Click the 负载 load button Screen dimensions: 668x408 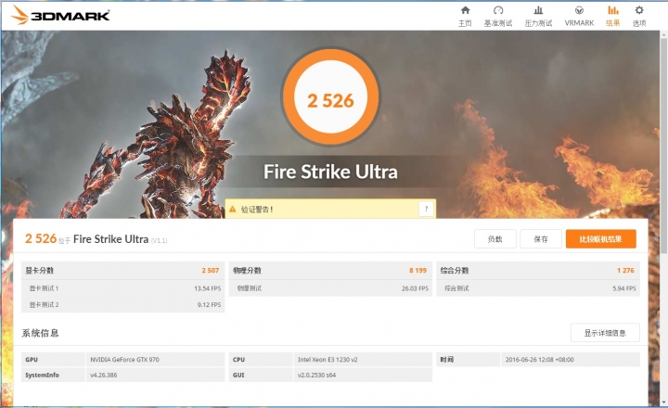tap(495, 239)
